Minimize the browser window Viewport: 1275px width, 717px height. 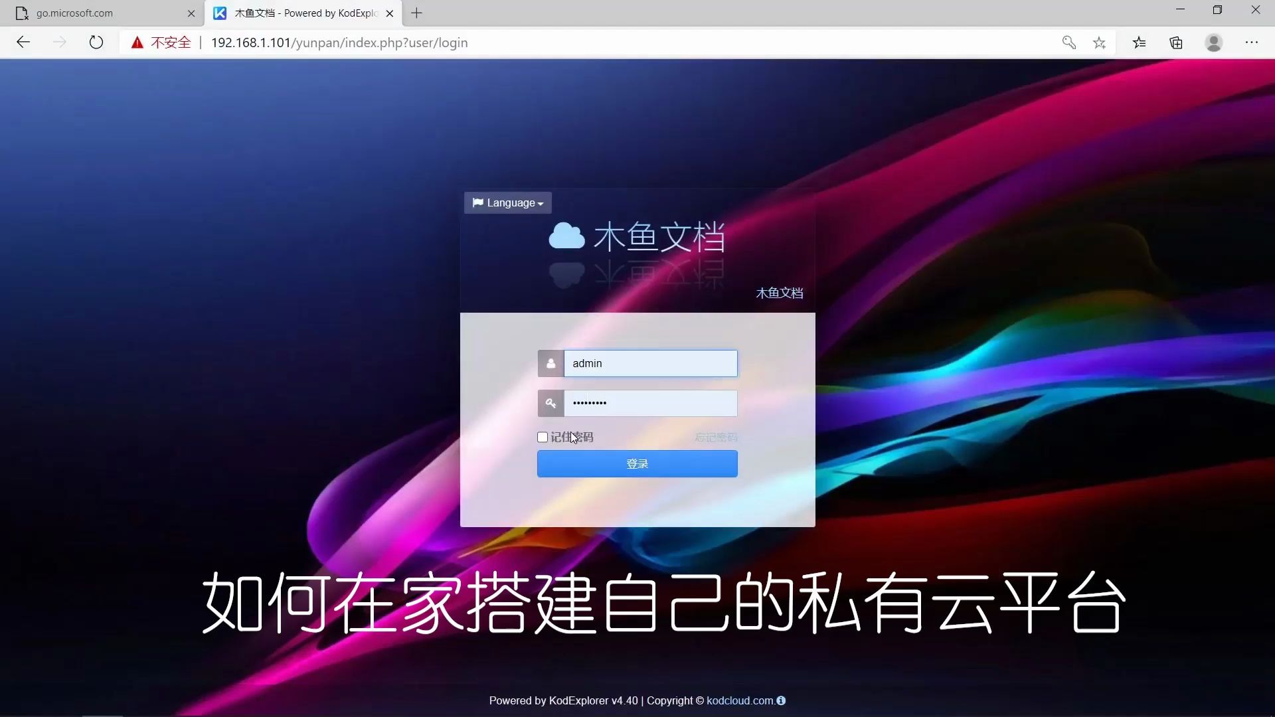(1180, 10)
